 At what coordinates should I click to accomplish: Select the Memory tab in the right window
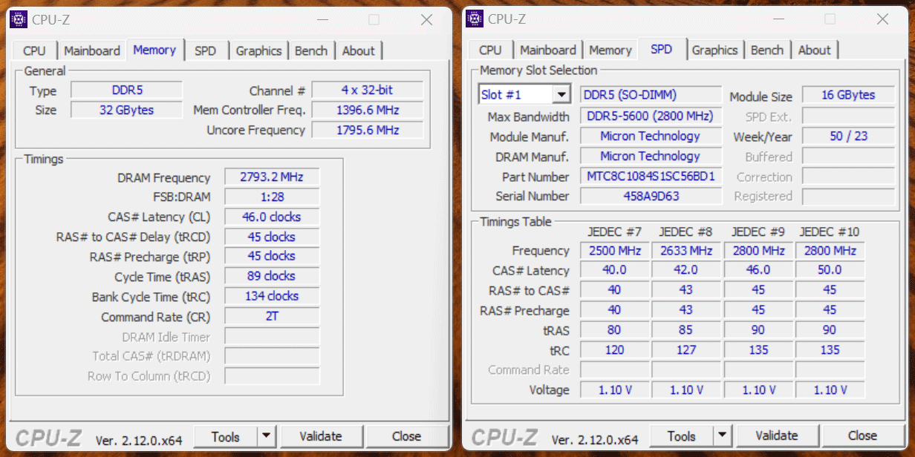pyautogui.click(x=610, y=50)
